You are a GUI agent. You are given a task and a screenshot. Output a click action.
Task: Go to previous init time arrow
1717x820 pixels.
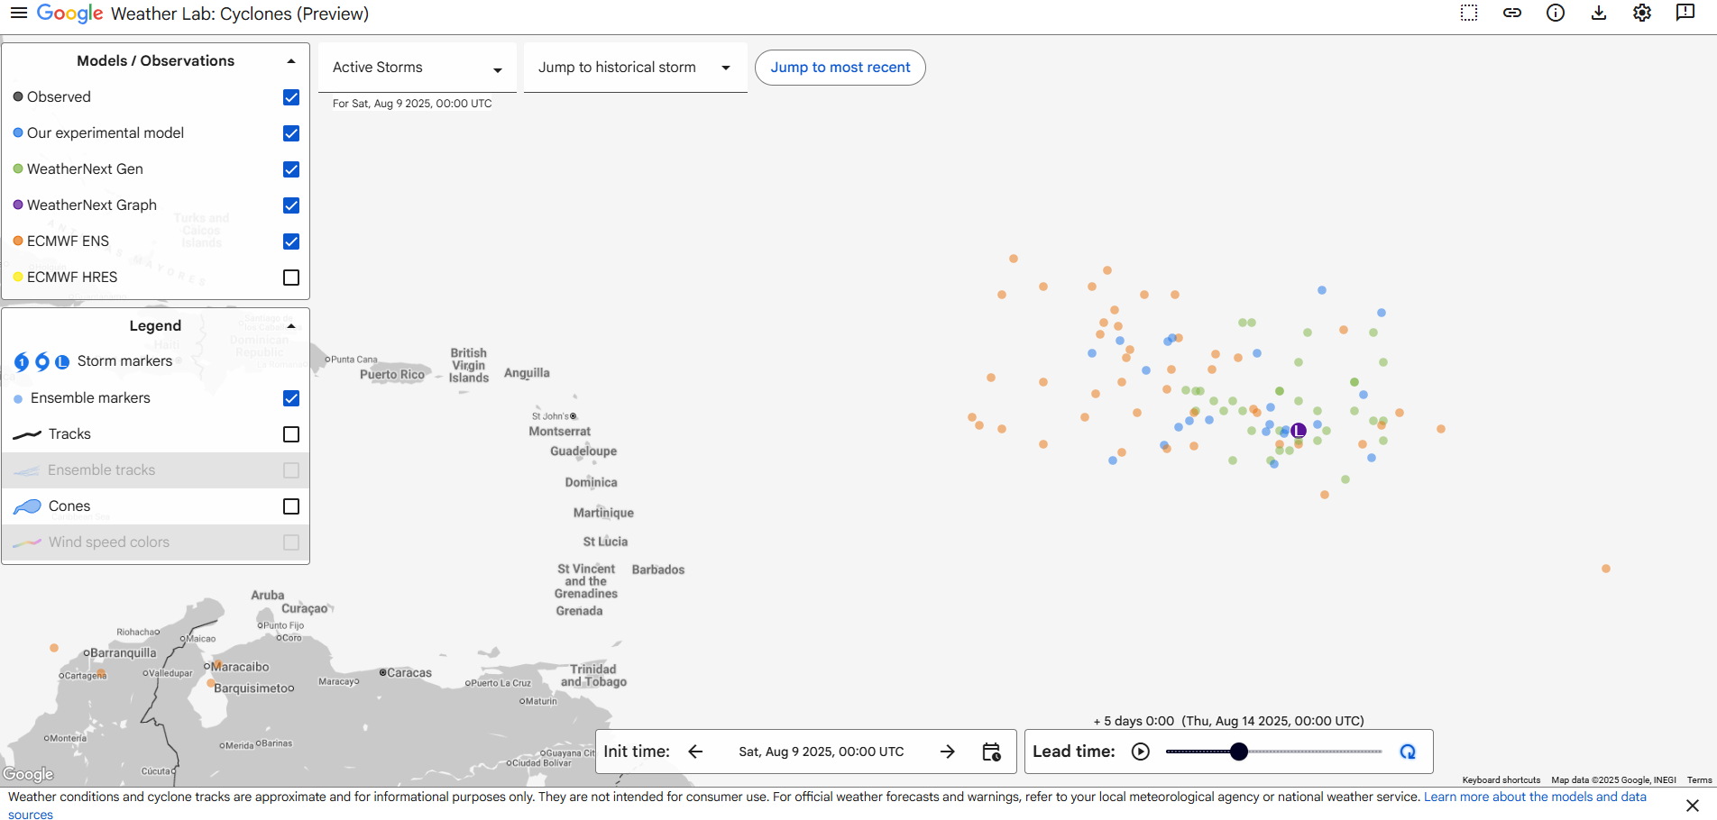pyautogui.click(x=695, y=752)
